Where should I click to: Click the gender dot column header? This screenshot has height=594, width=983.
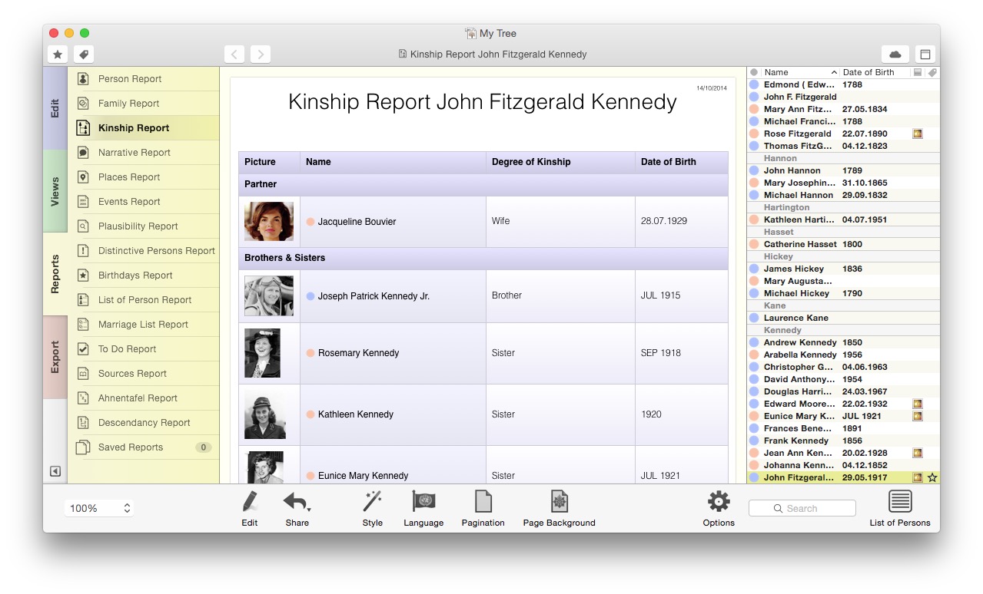point(754,72)
